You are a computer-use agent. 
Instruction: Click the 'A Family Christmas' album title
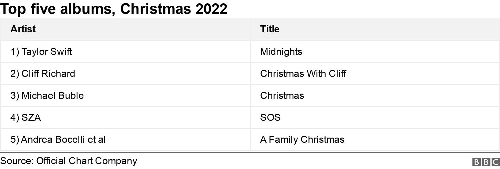[302, 139]
